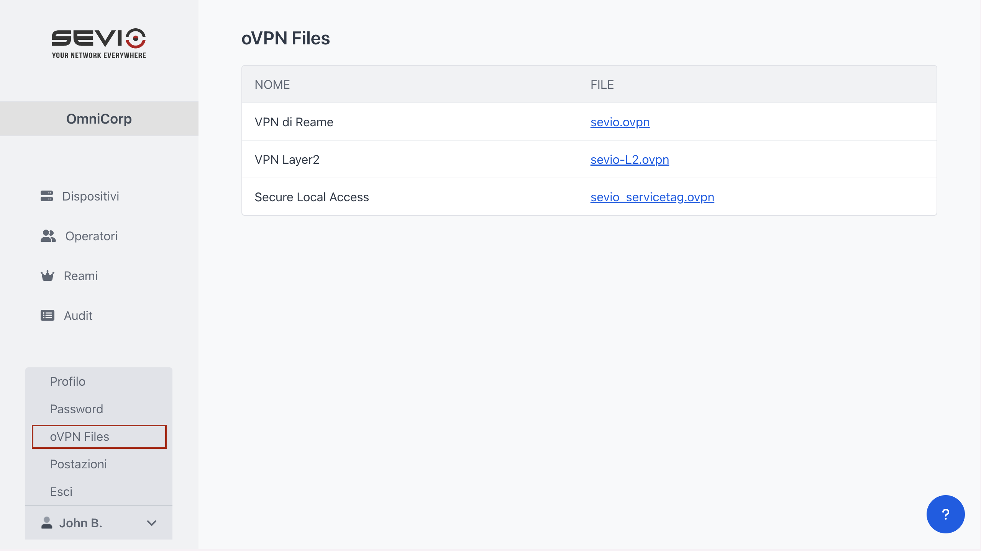
Task: Download the sevio-L2.ovpn file
Action: (629, 160)
